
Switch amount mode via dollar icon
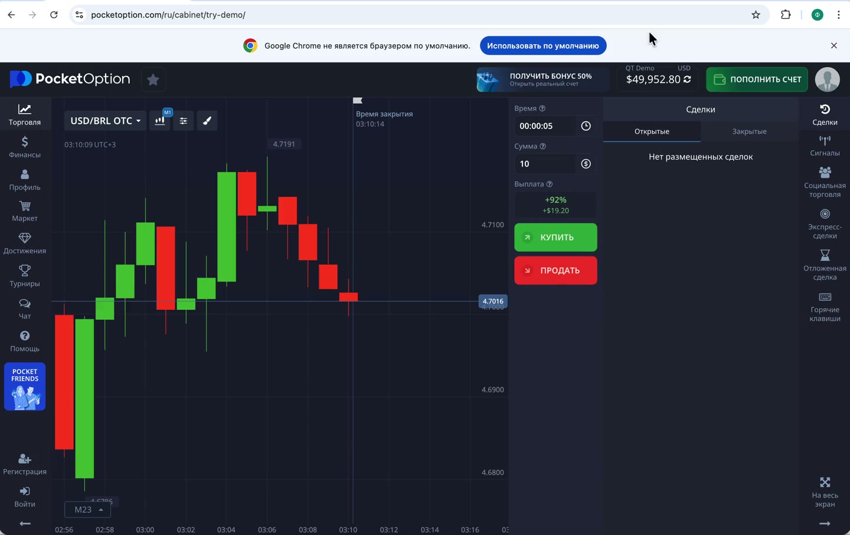tap(586, 164)
